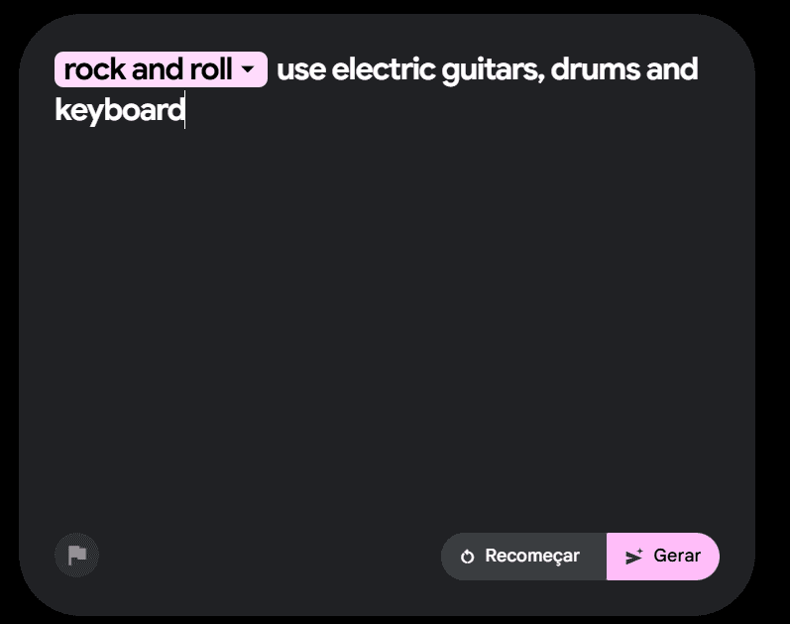This screenshot has width=790, height=624.
Task: Click the word "roll" inside the chip
Action: [x=210, y=69]
